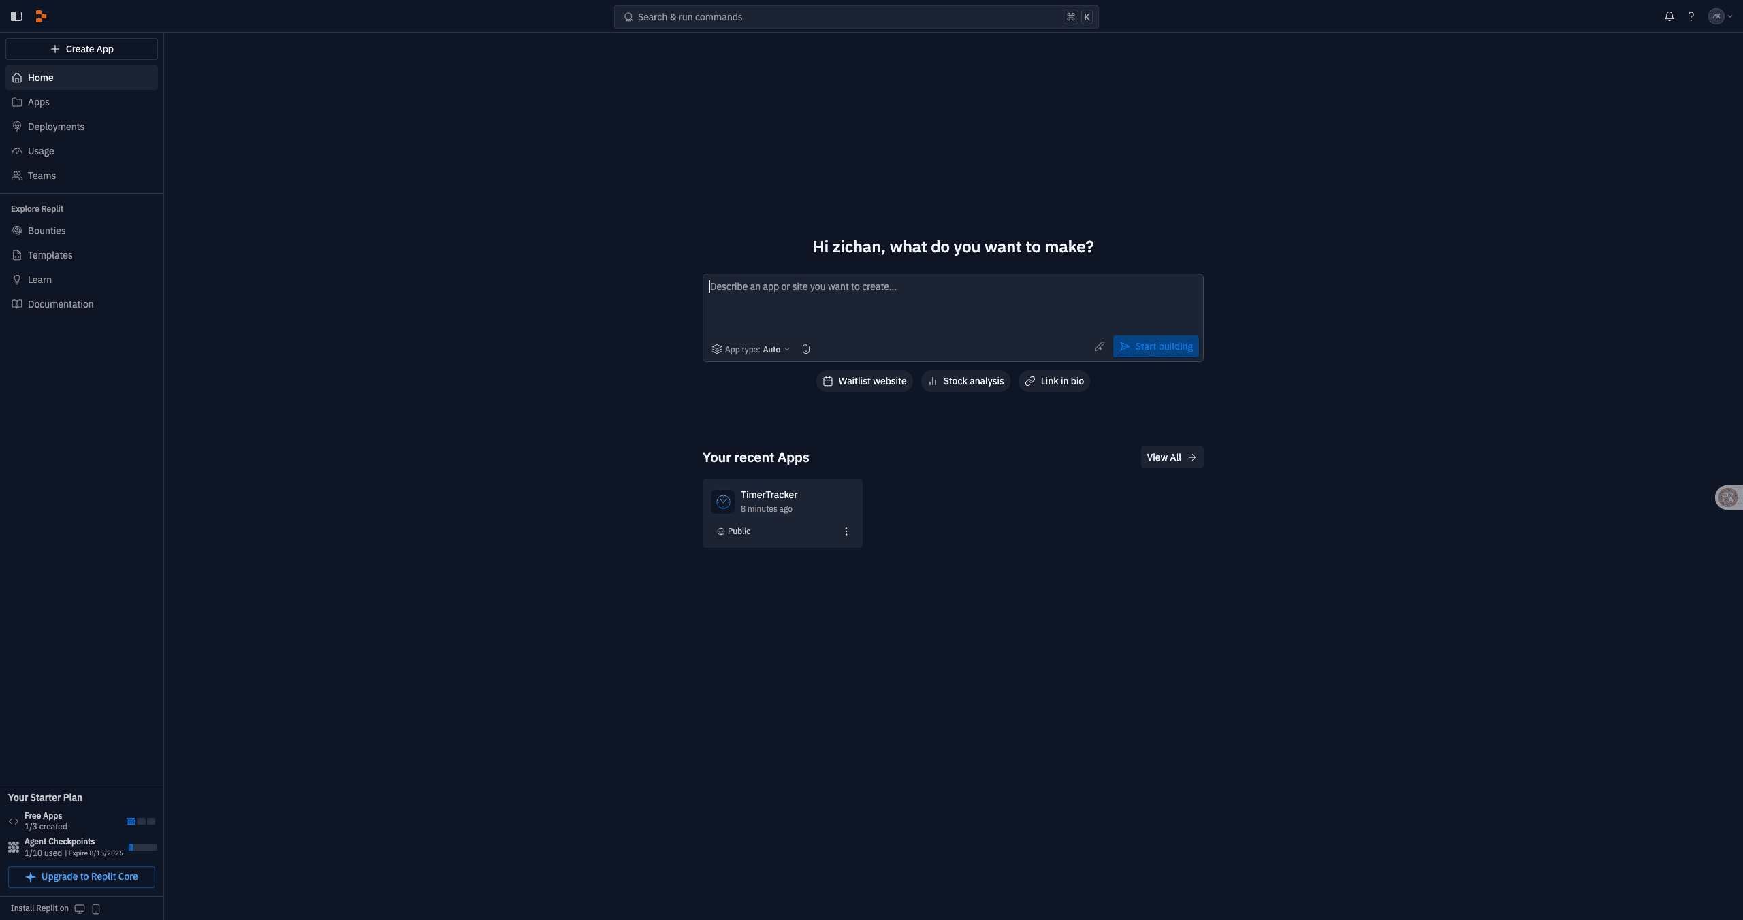The height and width of the screenshot is (920, 1743).
Task: Click install Replit on mobile icon
Action: point(96,909)
